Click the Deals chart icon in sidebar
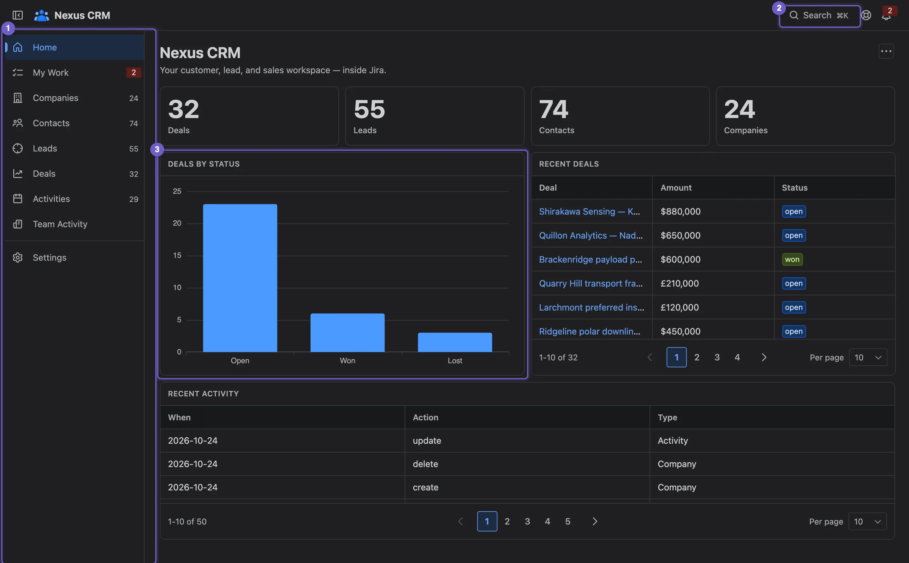Image resolution: width=909 pixels, height=563 pixels. pyautogui.click(x=17, y=174)
